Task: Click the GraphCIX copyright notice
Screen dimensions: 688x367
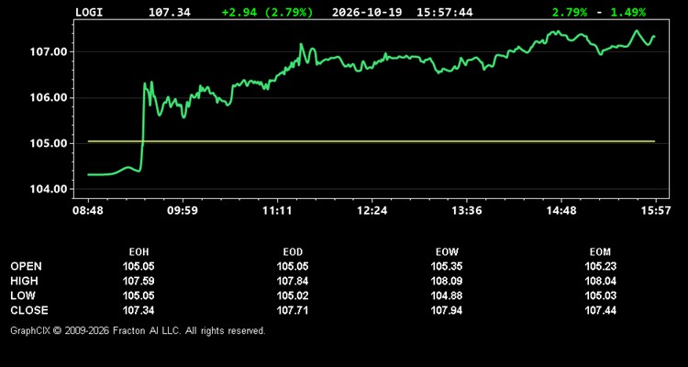Action: [138, 330]
